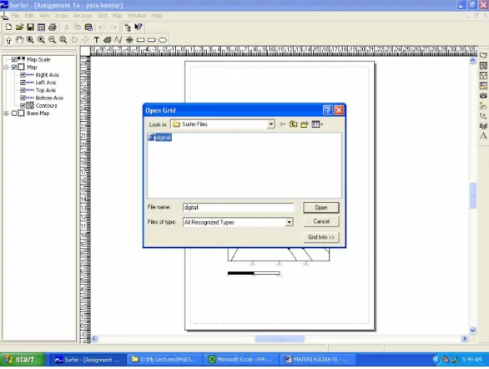Go back using the dialog's back arrow
This screenshot has height=369, width=489.
(x=283, y=124)
